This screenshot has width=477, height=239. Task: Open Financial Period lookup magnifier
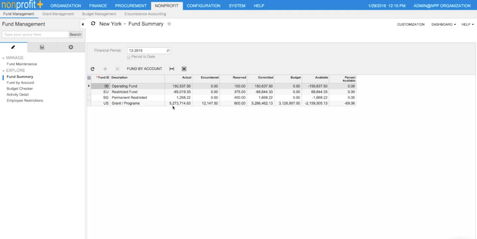[168, 50]
